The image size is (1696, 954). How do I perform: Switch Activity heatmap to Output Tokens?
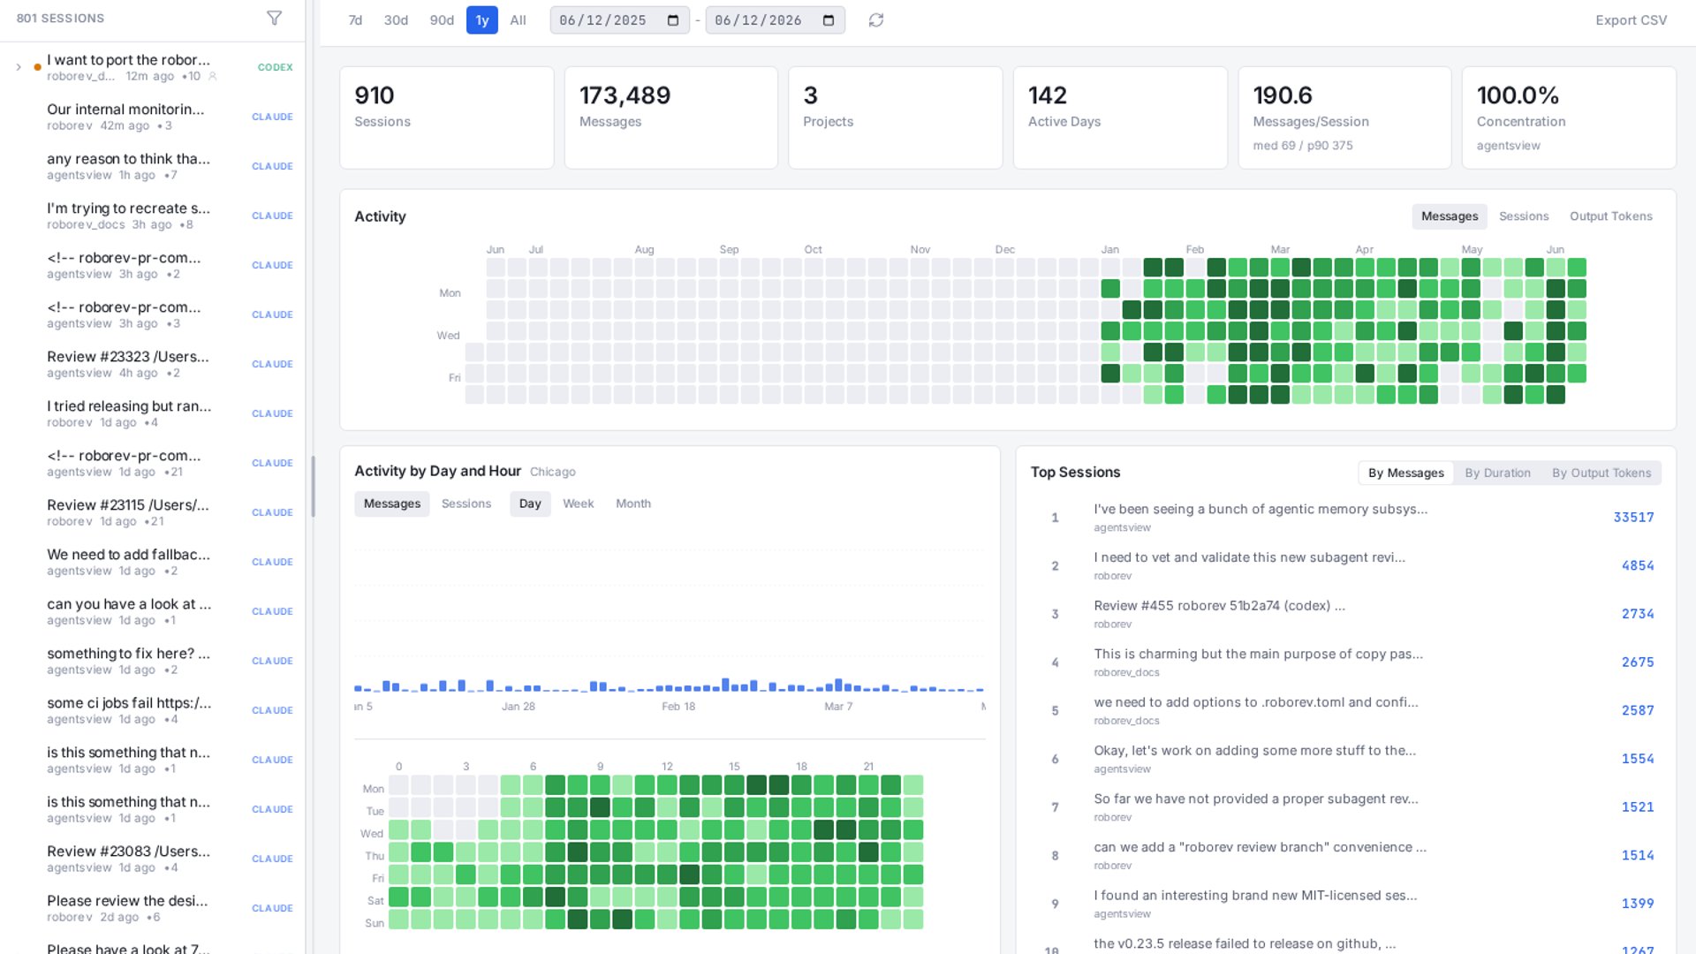pyautogui.click(x=1611, y=216)
